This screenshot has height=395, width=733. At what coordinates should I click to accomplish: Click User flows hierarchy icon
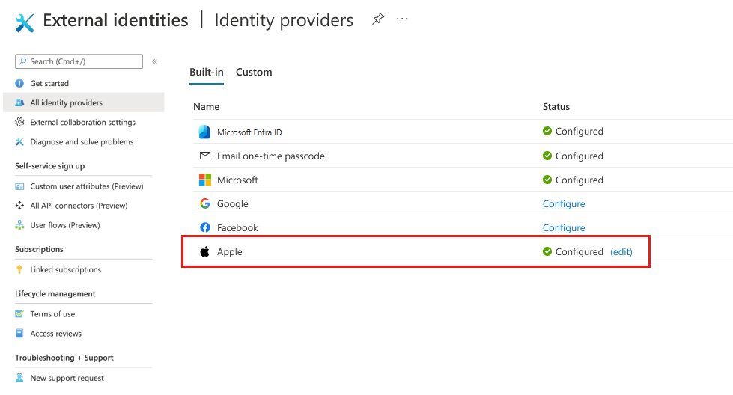click(x=19, y=225)
